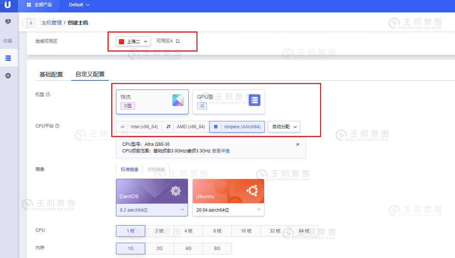Select 4 核 CPU option
455x258 pixels.
tap(188, 231)
